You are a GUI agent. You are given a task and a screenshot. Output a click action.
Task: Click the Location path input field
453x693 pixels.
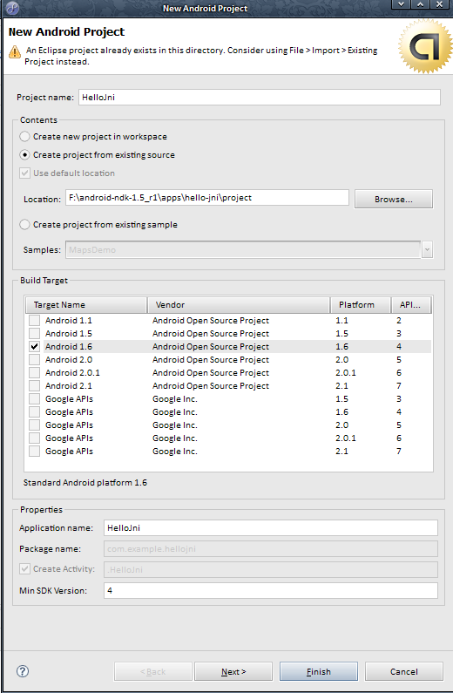(207, 198)
